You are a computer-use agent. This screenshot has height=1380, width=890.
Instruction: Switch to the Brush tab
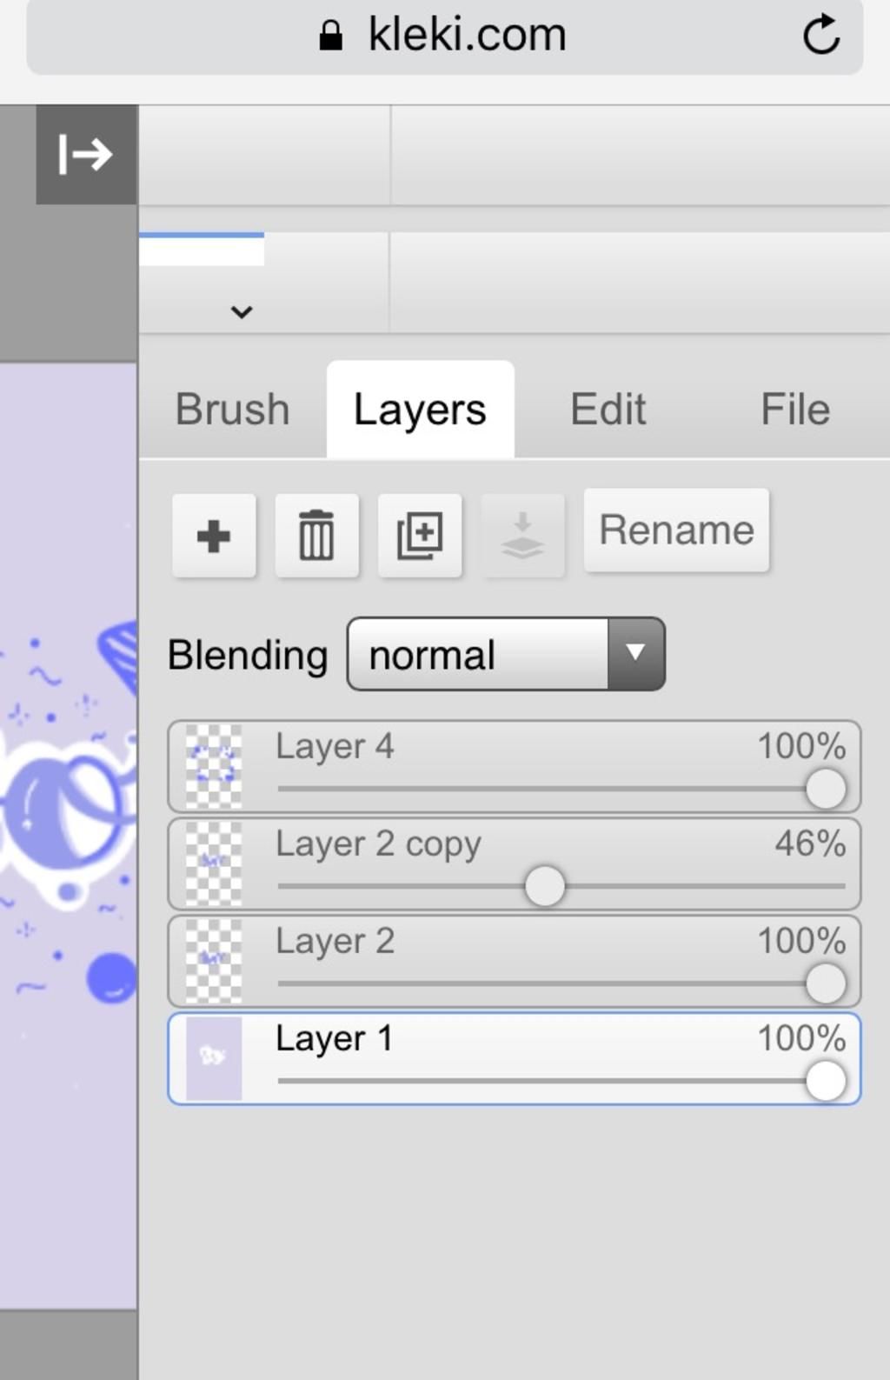click(232, 410)
